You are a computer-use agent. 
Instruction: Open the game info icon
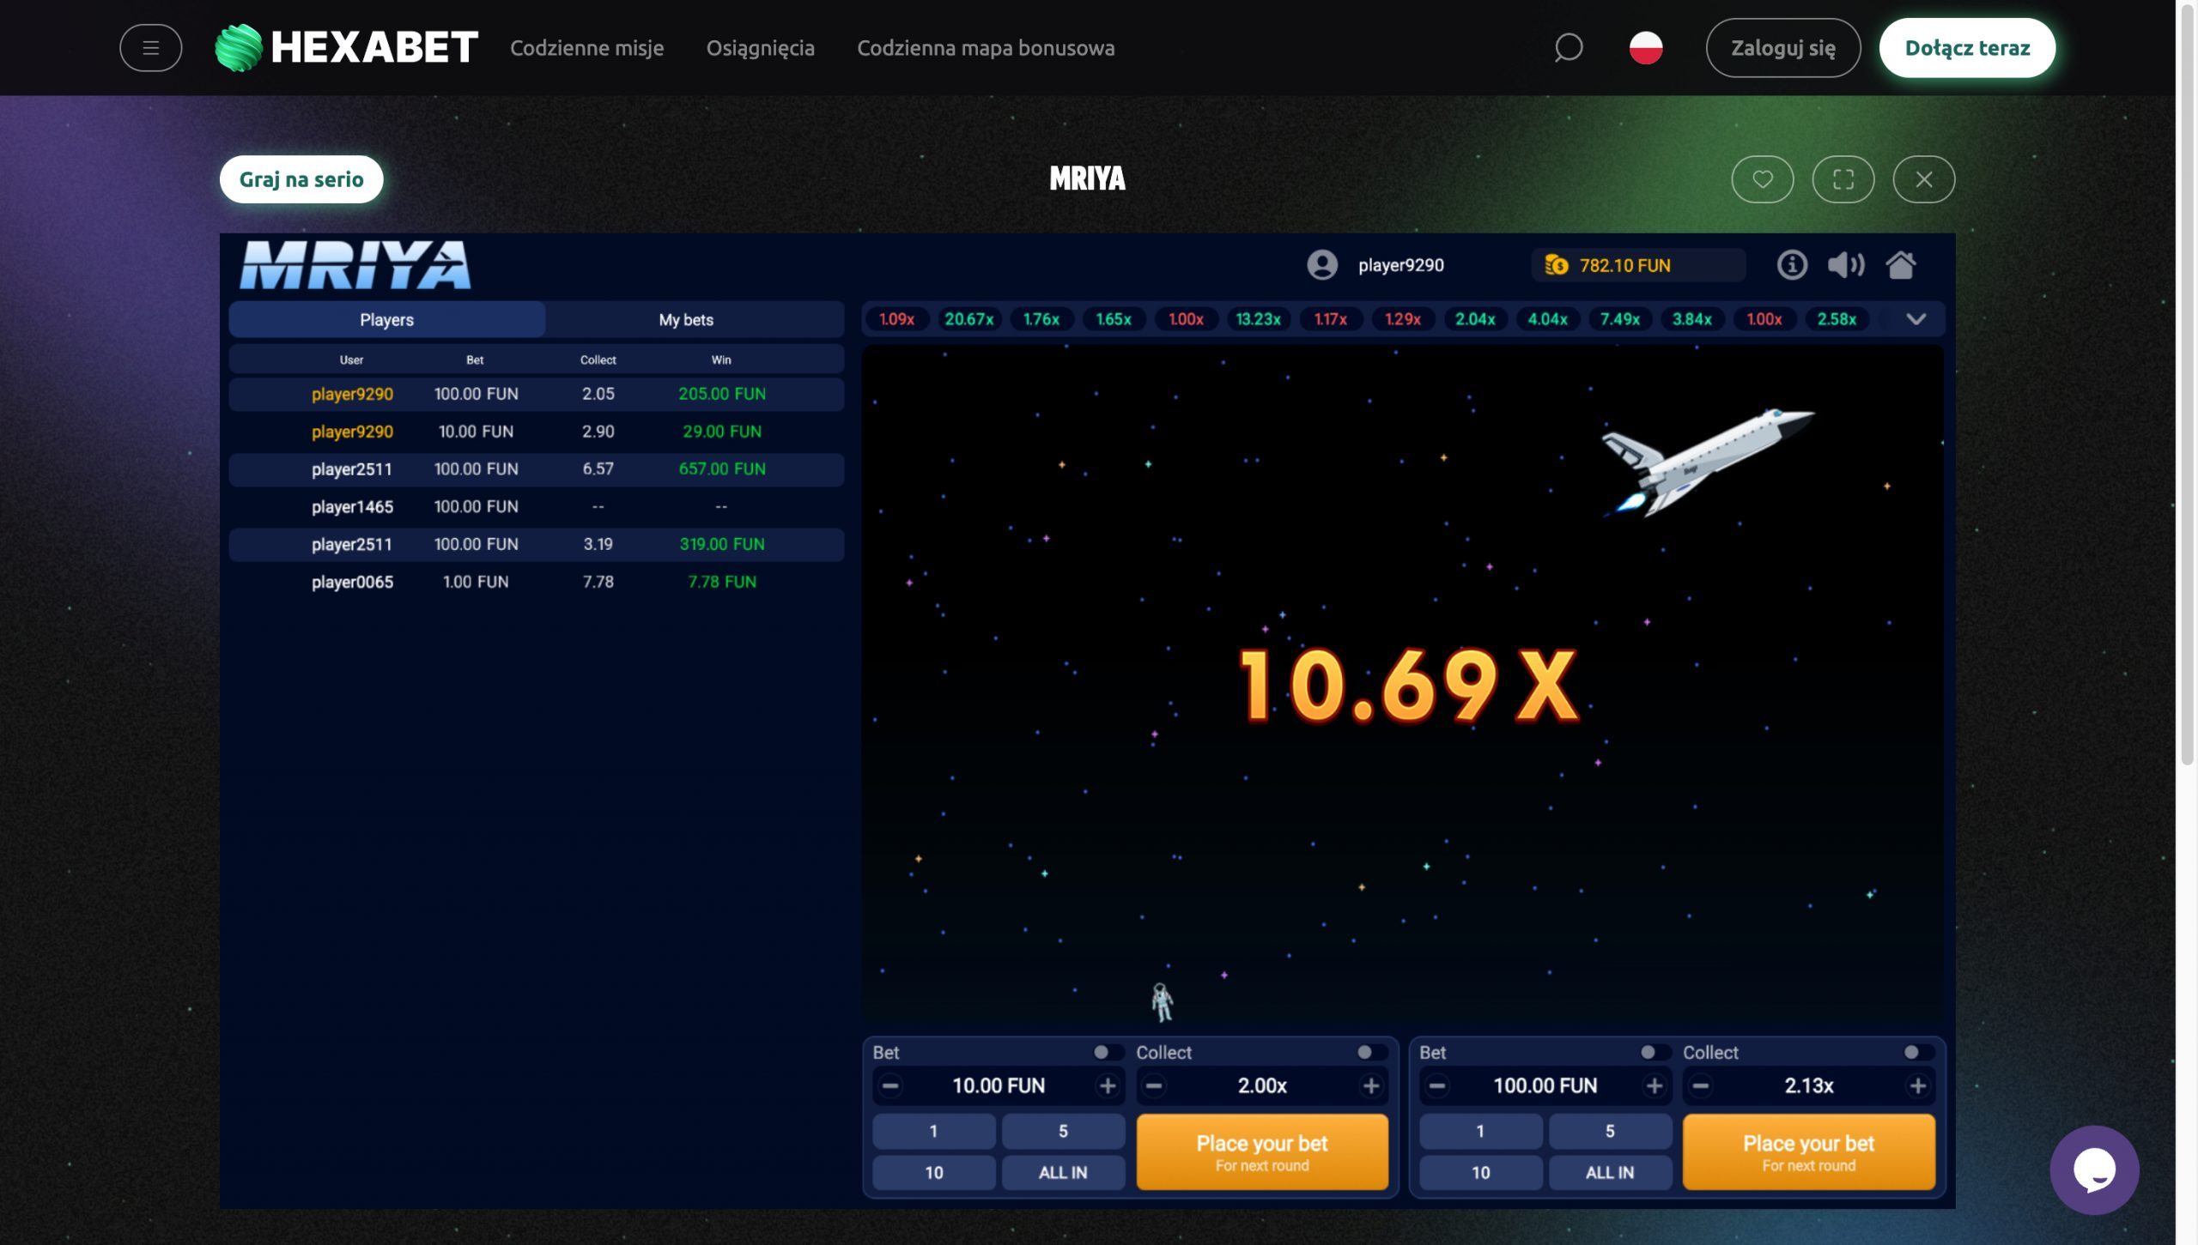pos(1791,265)
